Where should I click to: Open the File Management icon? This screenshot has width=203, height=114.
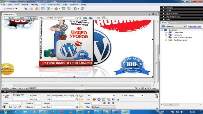point(85,18)
